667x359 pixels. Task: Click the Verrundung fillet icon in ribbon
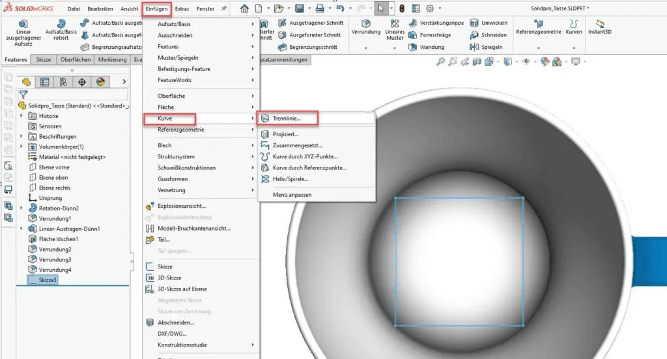(365, 23)
